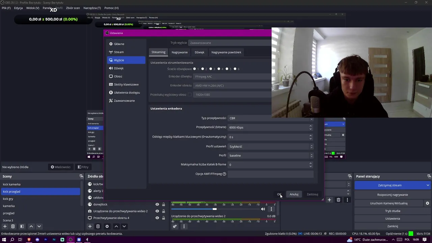Move scene down arrow in Sceny toolbar
This screenshot has height=243, width=432.
[39, 226]
